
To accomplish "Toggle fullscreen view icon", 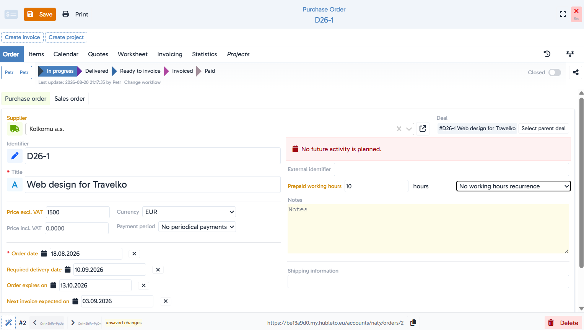I will [x=563, y=14].
